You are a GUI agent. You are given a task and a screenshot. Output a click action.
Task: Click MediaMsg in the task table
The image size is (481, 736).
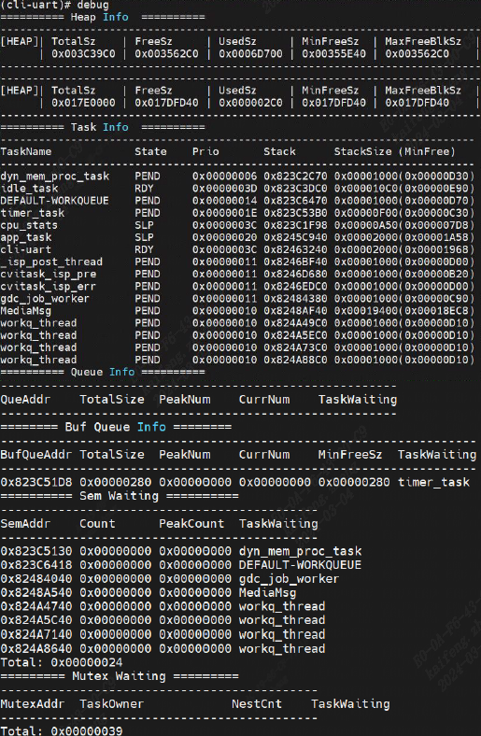(26, 311)
